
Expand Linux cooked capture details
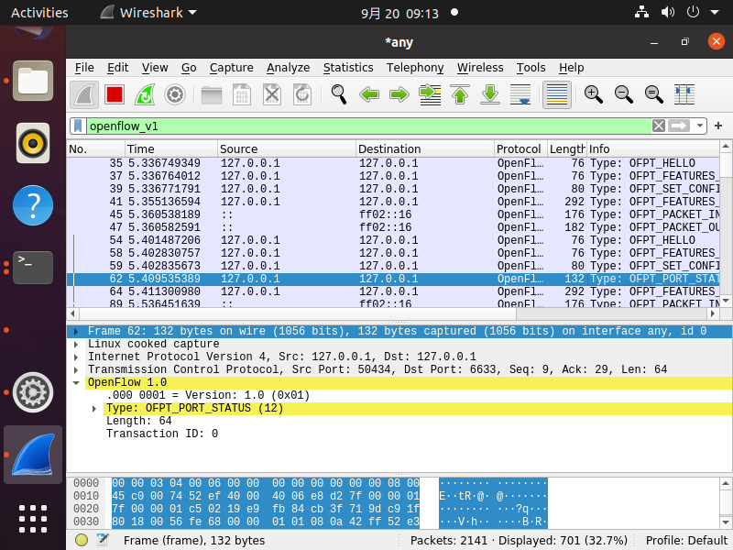76,345
